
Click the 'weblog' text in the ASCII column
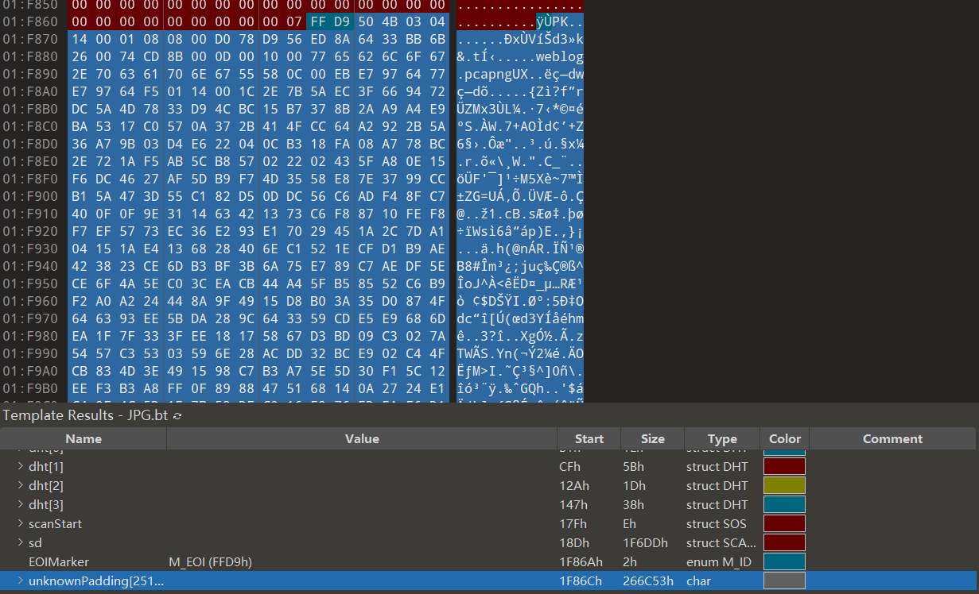click(560, 56)
